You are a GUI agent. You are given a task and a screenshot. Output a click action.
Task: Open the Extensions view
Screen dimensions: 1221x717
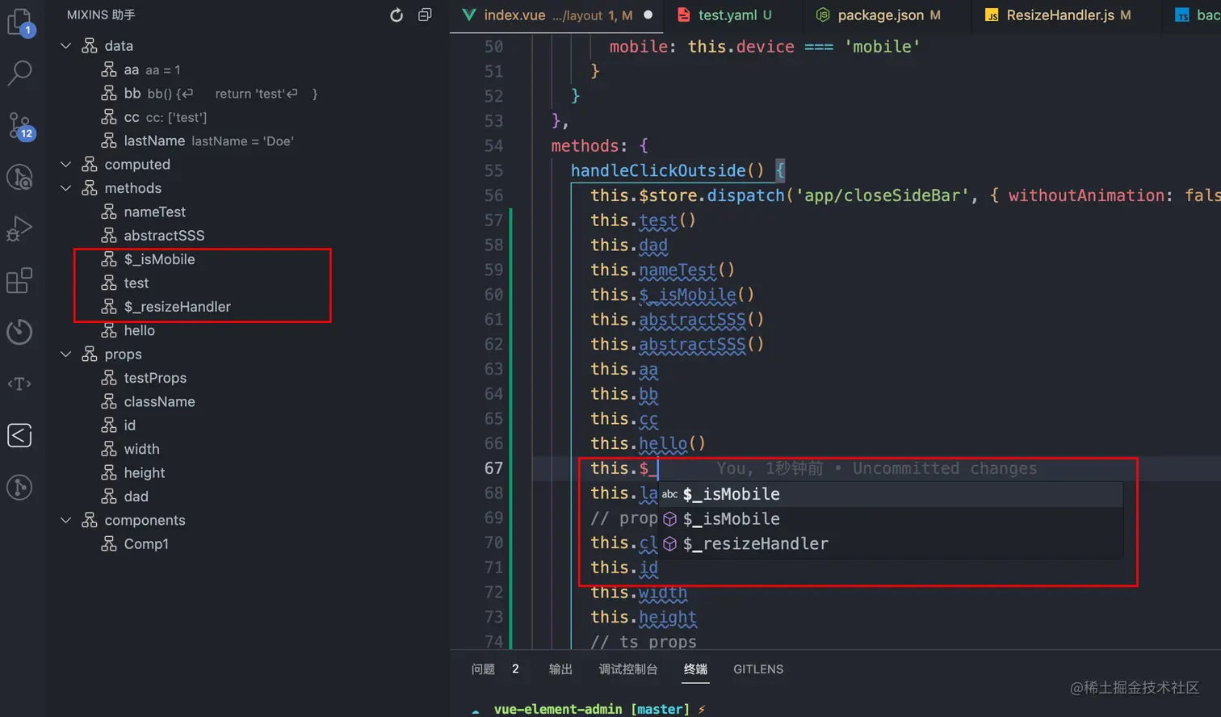point(19,280)
